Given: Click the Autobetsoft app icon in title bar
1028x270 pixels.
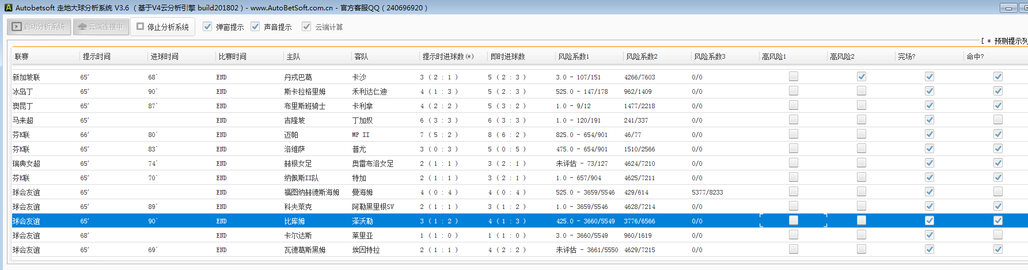Looking at the screenshot, I should tap(8, 7).
